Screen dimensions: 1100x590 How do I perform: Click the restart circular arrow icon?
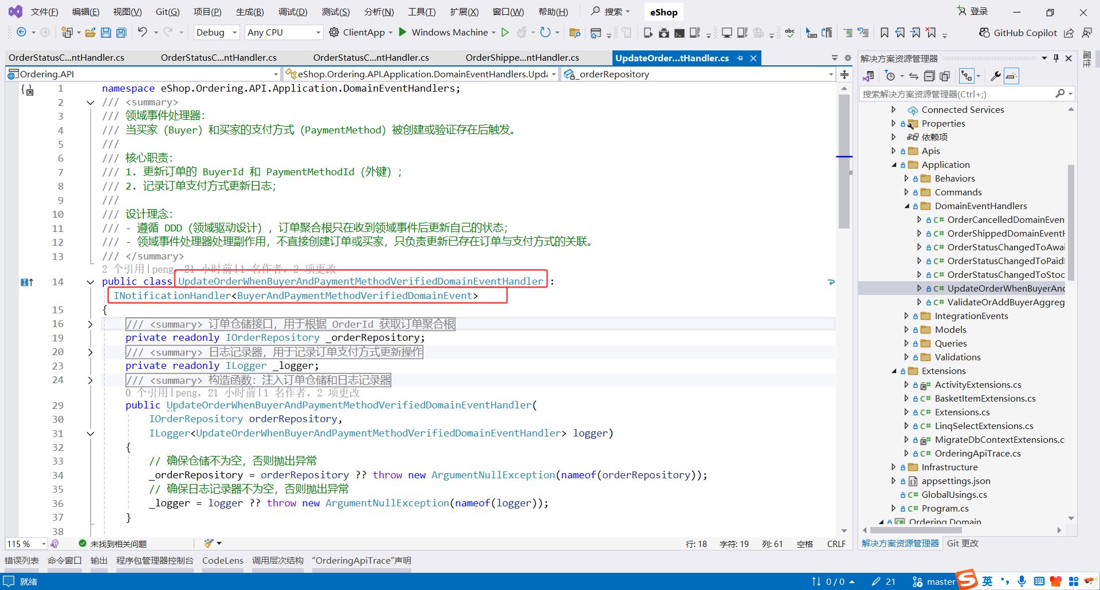pos(545,32)
